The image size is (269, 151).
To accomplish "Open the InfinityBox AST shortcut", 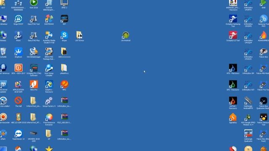I will (x=248, y=84).
